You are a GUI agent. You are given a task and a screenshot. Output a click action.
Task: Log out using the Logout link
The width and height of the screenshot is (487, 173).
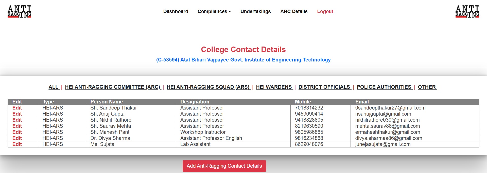(325, 12)
